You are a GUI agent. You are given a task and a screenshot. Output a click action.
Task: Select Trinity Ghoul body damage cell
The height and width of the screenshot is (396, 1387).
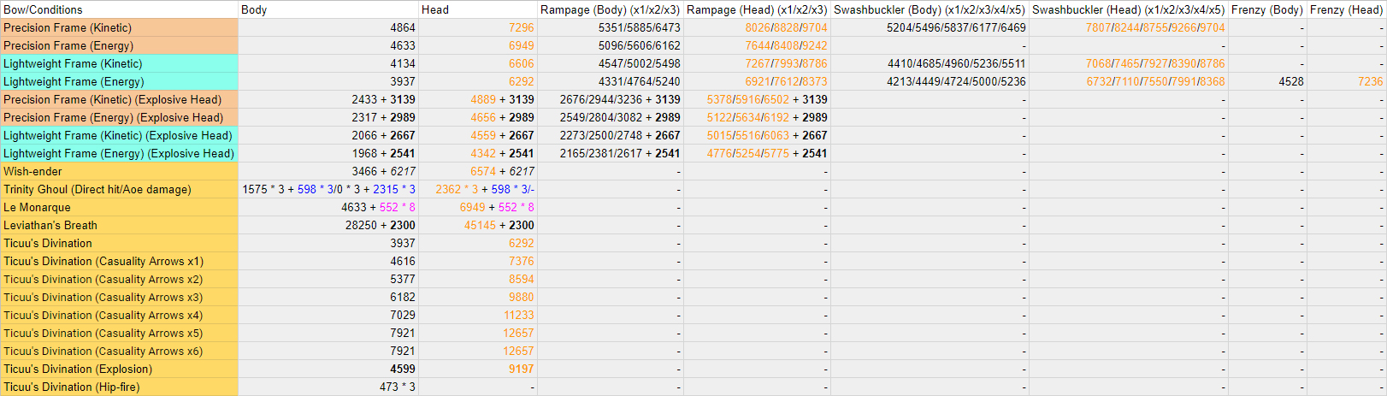tap(328, 189)
